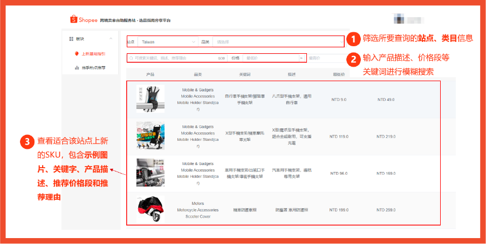Focus the keyword search input field
486x244 pixels.
coord(177,58)
